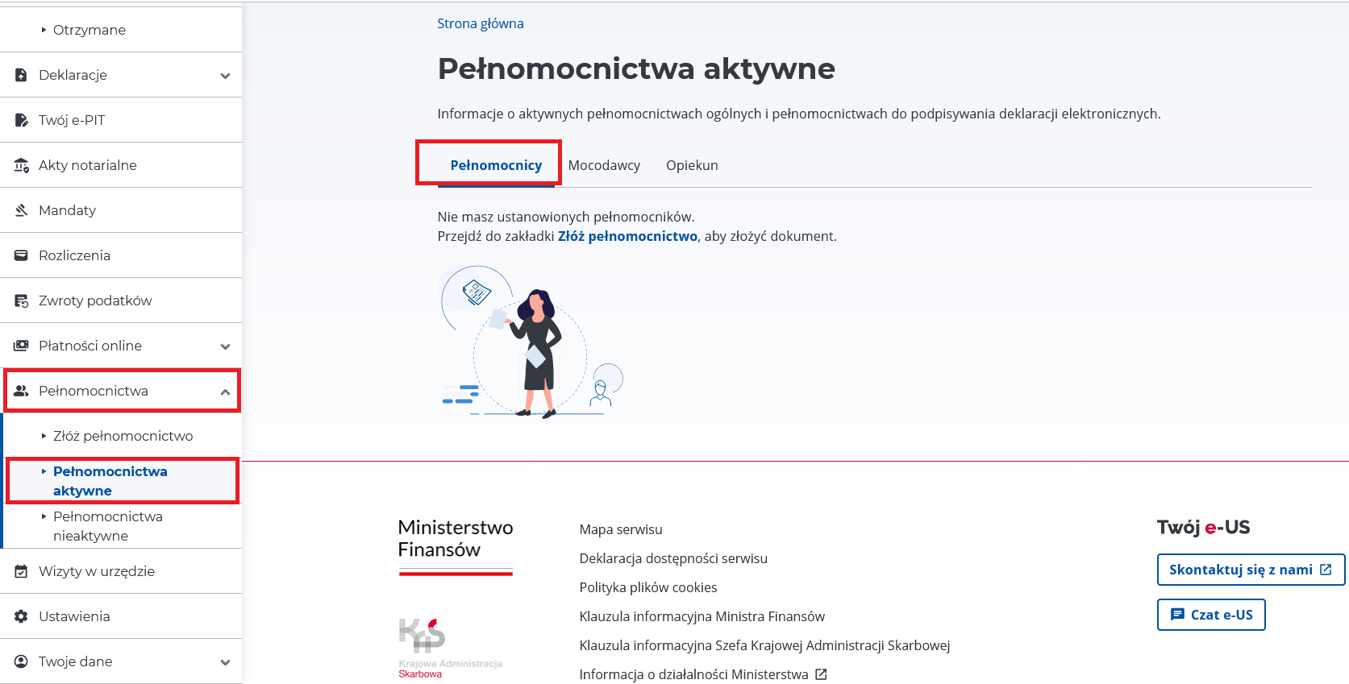Click the Akty notarialne bank icon
The width and height of the screenshot is (1349, 684).
tap(22, 165)
